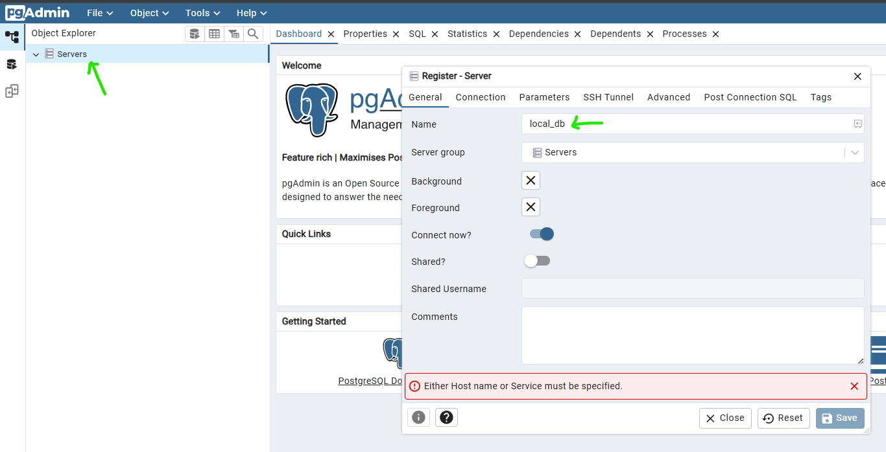886x452 pixels.
Task: Pick a Foreground color swatch
Action: pyautogui.click(x=531, y=207)
